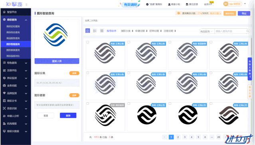Open 意见反馈 feedback icon in header
Viewport: 255px width, 145px height.
point(187,4)
